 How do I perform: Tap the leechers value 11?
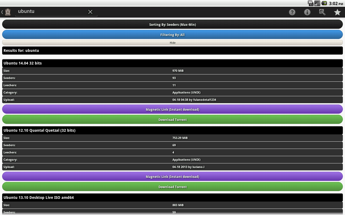pyautogui.click(x=174, y=85)
